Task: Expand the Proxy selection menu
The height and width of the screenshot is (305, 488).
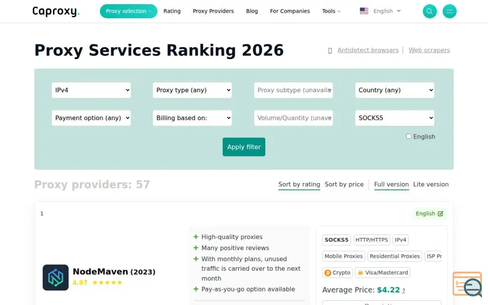Action: [129, 11]
